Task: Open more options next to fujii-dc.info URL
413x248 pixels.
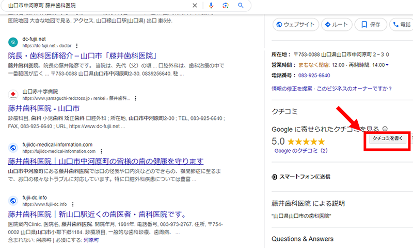Action: (x=73, y=204)
